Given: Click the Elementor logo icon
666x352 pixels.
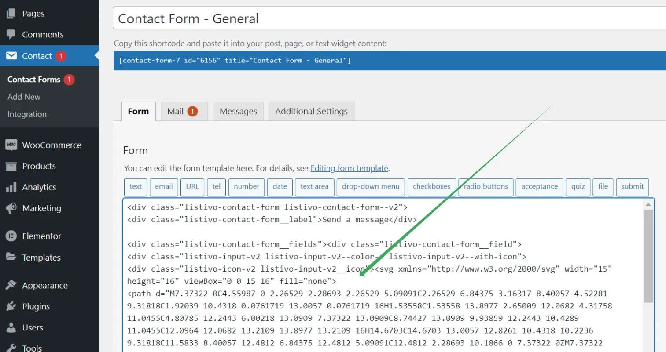Looking at the screenshot, I should 11,236.
